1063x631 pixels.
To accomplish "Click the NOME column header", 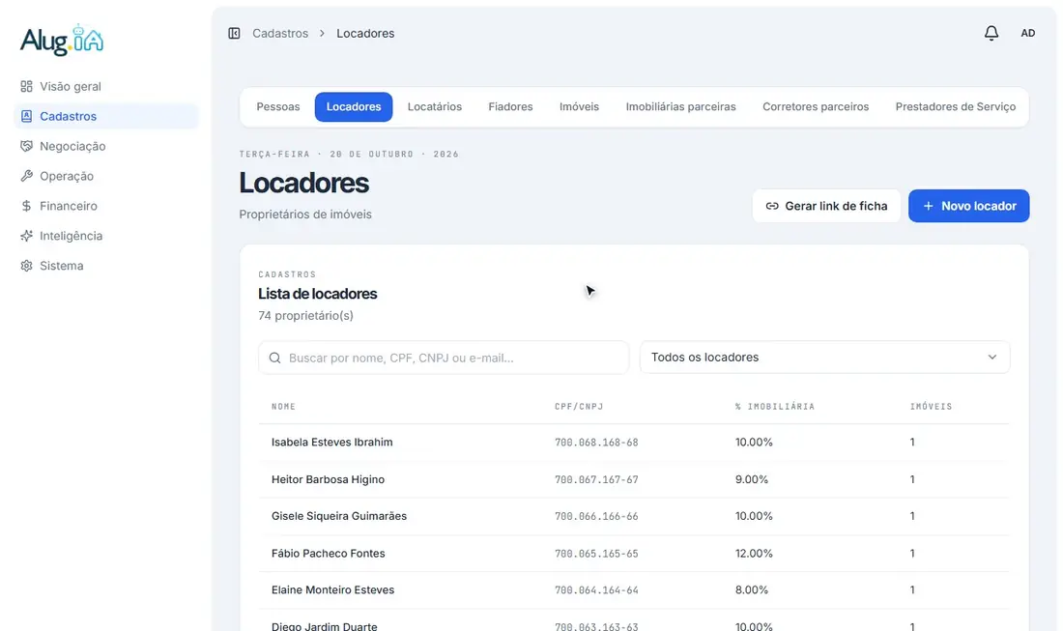I will click(x=283, y=407).
